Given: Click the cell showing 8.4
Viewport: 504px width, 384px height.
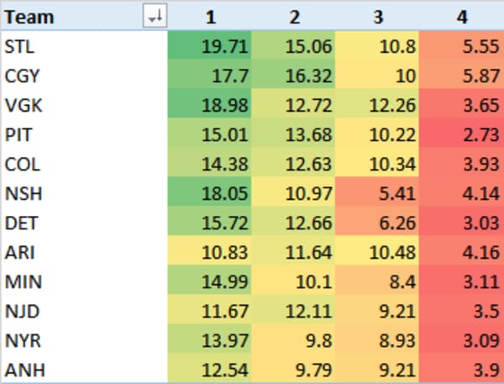Looking at the screenshot, I should 377,281.
